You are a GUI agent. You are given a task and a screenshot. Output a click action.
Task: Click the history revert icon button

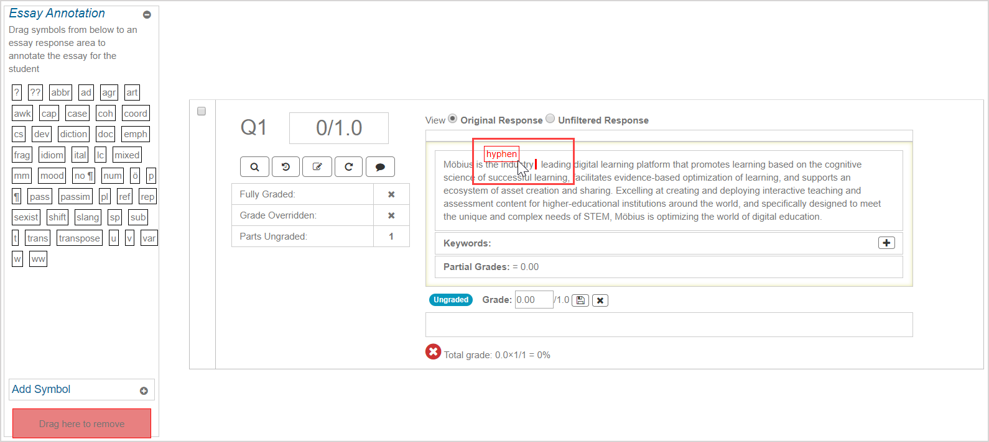pyautogui.click(x=286, y=167)
